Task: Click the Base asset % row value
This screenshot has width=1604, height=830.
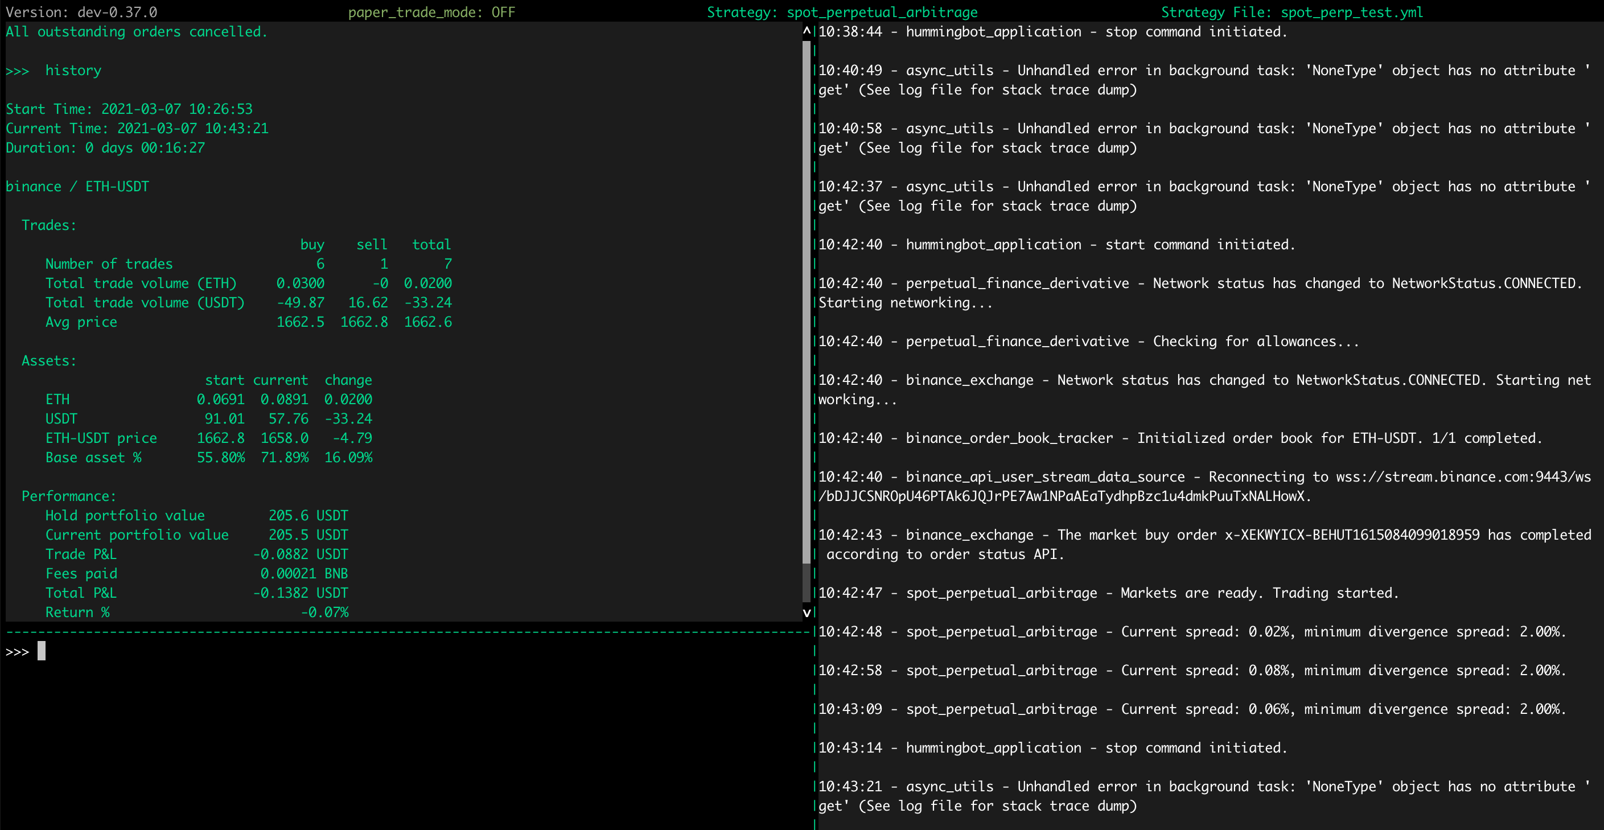Action: (x=284, y=457)
